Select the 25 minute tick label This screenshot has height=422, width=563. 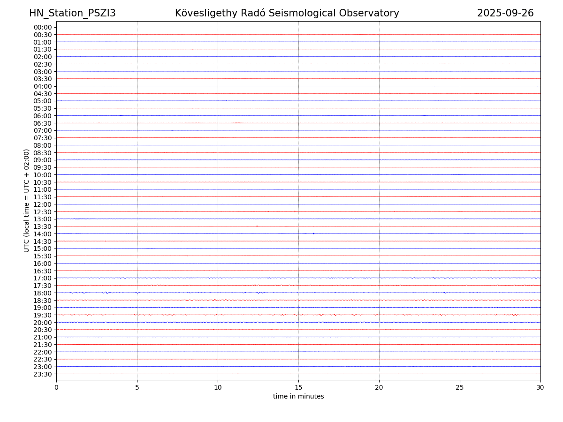tap(460, 388)
